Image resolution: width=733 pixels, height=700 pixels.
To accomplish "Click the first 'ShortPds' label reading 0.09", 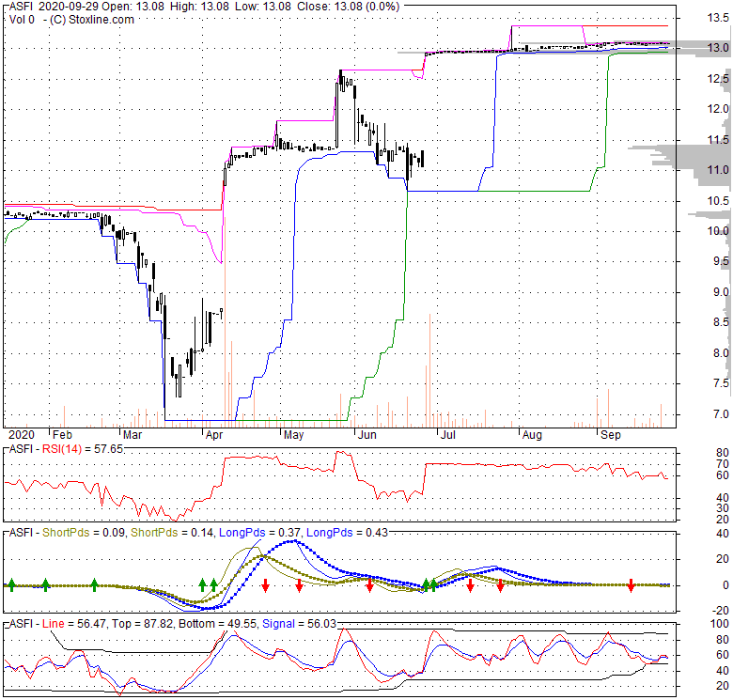I will pyautogui.click(x=84, y=533).
